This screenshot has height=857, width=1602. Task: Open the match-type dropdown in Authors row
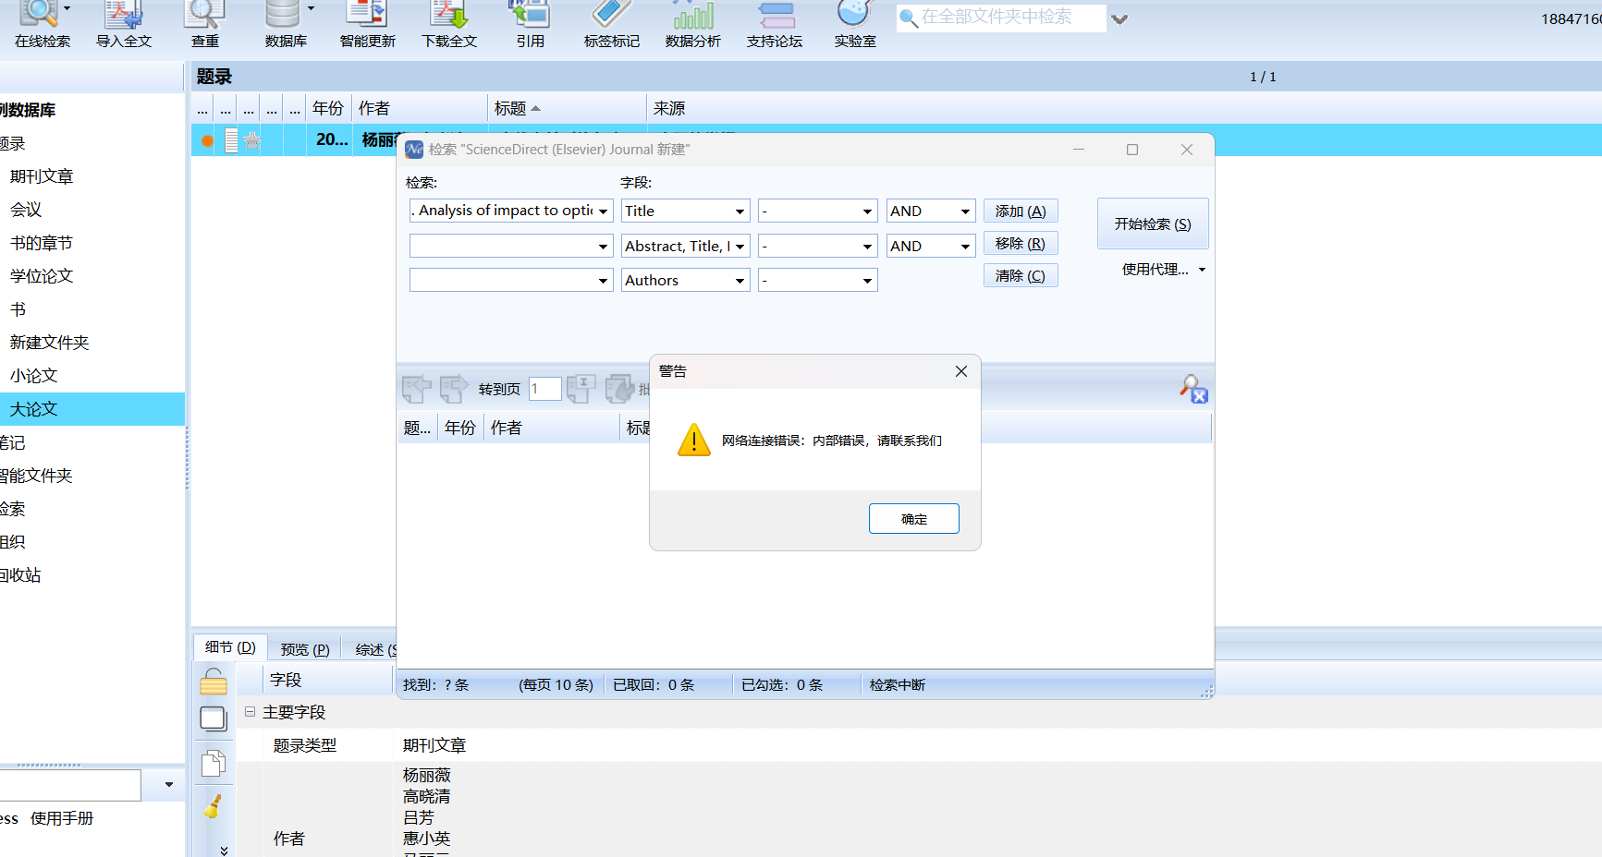pyautogui.click(x=867, y=281)
